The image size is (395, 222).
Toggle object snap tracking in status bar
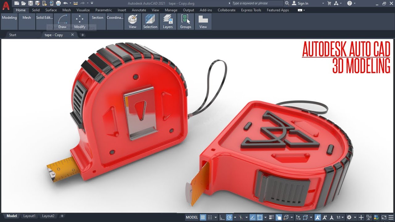tap(252, 217)
